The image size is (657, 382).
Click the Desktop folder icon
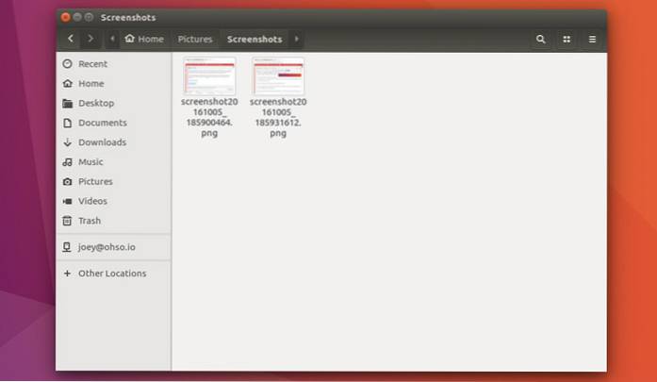coord(67,103)
